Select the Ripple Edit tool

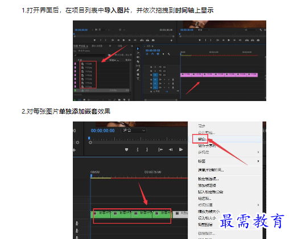(x=138, y=57)
